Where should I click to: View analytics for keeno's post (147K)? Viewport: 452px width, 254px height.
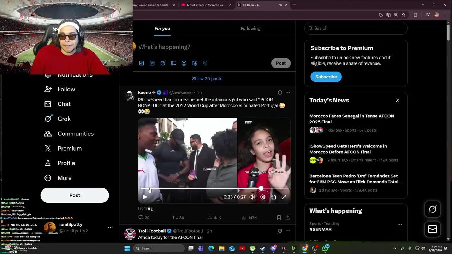click(x=249, y=218)
